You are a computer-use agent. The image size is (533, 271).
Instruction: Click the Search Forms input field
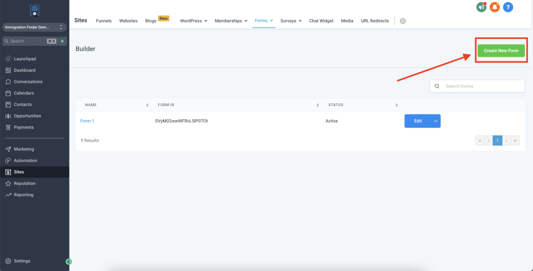[x=481, y=86]
